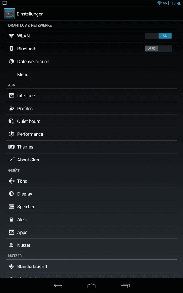Screen dimensions: 183x293
Task: Open the Themes menu entry
Action: click(92, 147)
